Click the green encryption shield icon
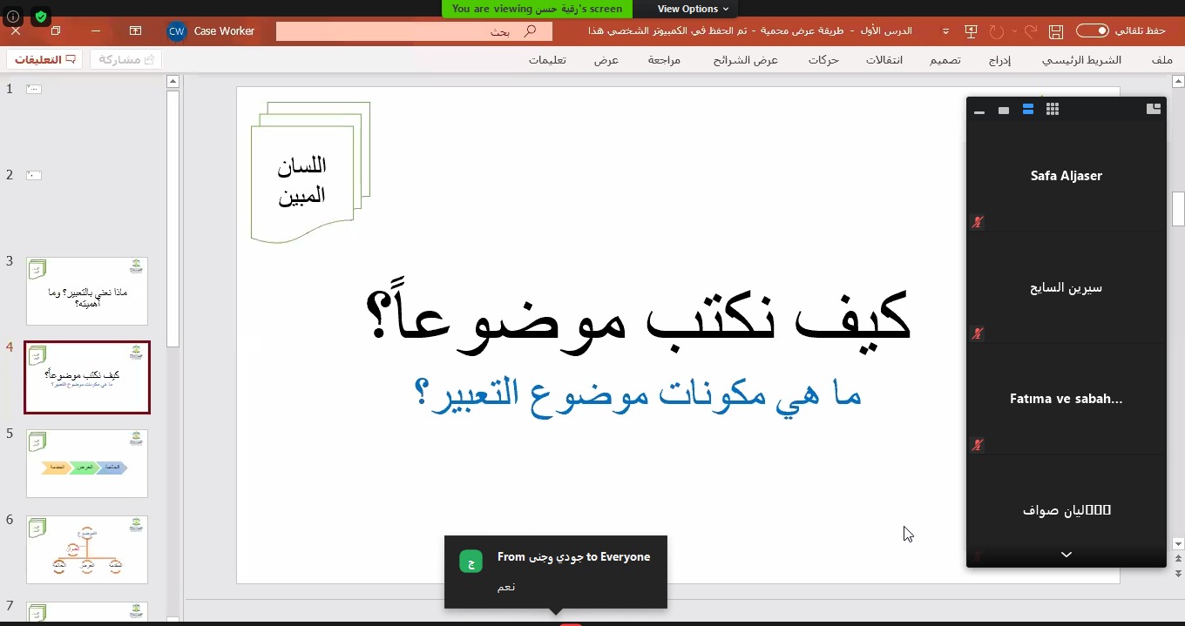Image resolution: width=1185 pixels, height=626 pixels. (41, 16)
